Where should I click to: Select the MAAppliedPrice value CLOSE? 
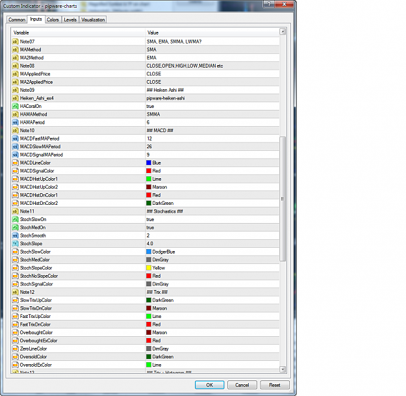(154, 74)
